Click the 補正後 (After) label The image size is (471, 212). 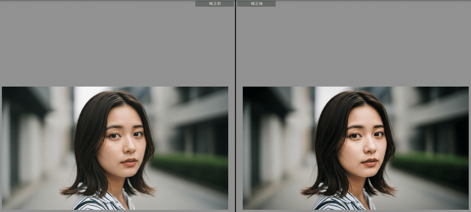(x=256, y=4)
